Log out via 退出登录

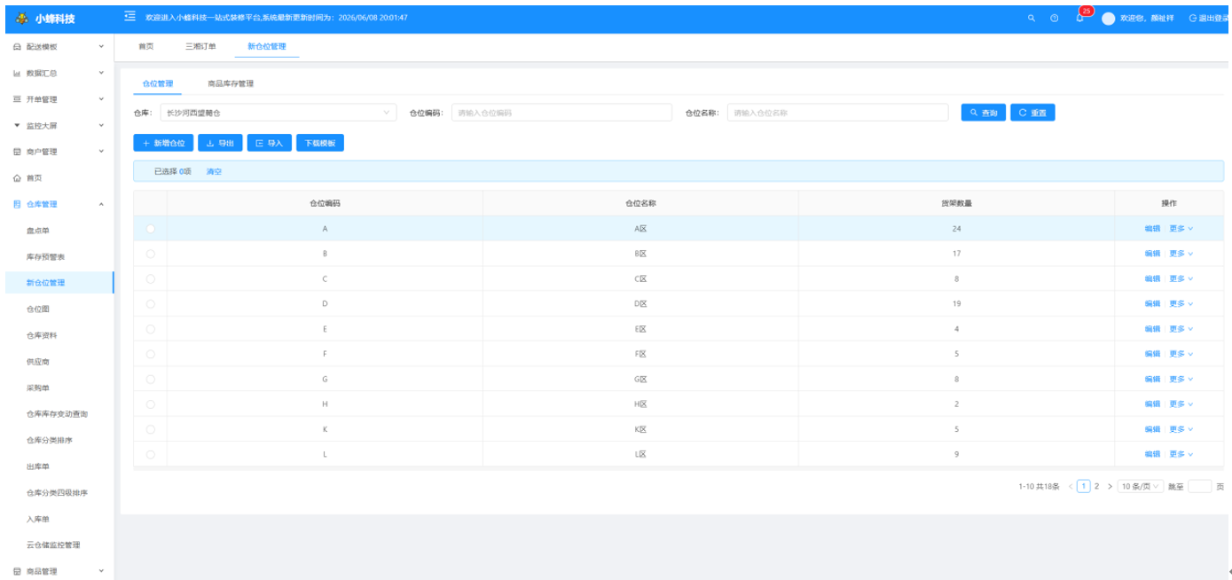pos(1209,18)
